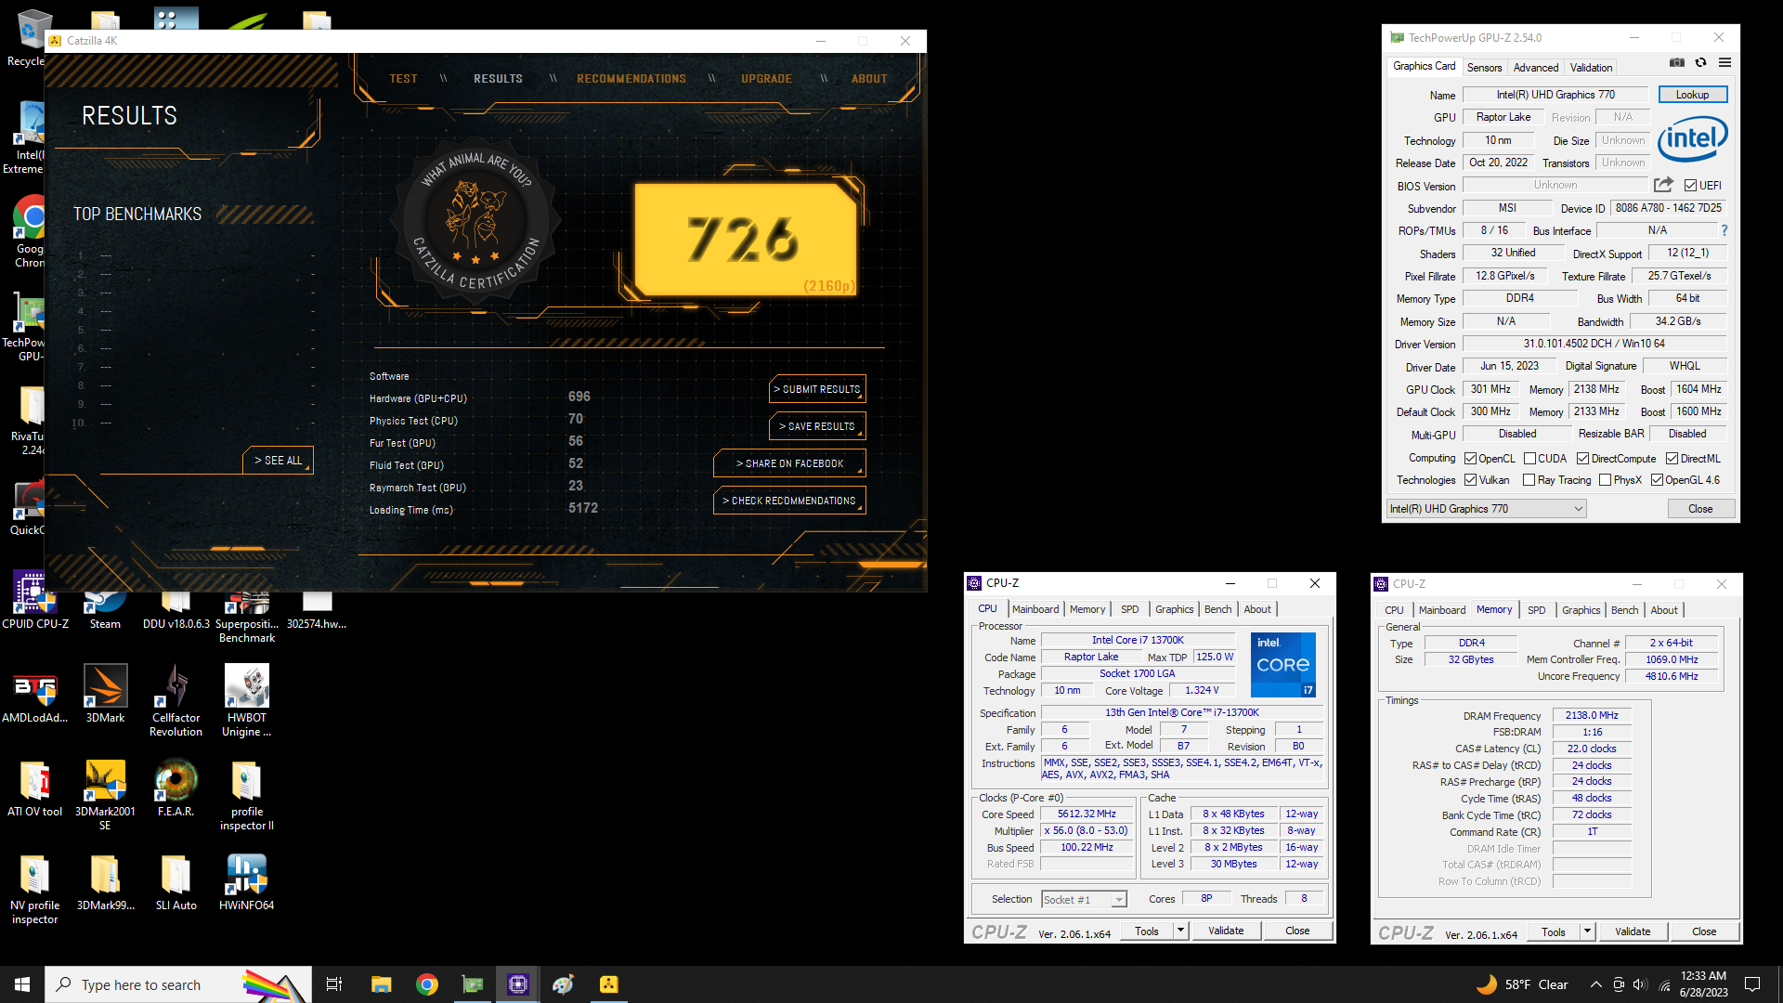Click the Catzilla icon in the taskbar

[609, 984]
